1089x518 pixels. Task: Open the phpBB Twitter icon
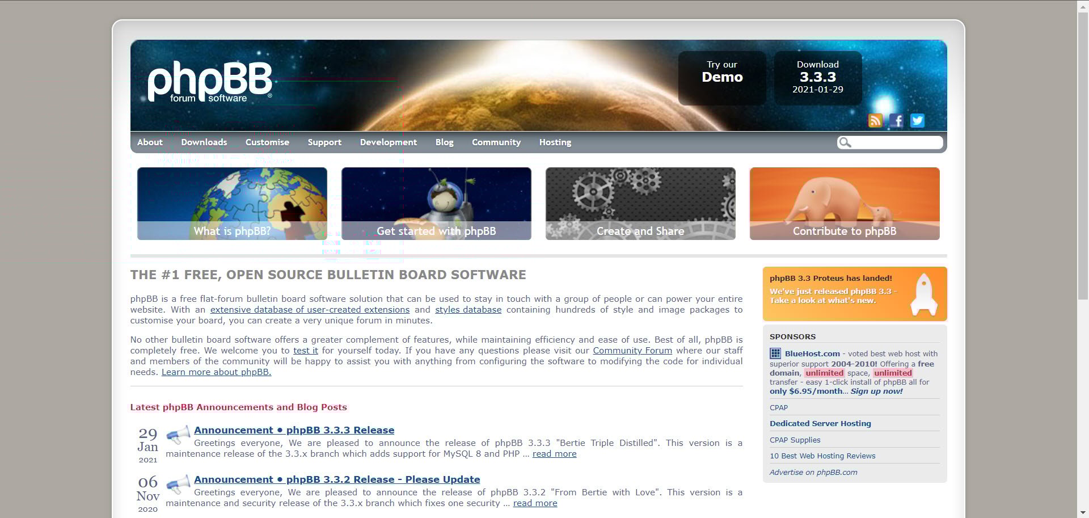pyautogui.click(x=917, y=120)
